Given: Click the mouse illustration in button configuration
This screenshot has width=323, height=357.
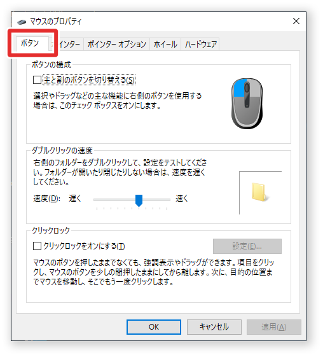Looking at the screenshot, I should 247,104.
